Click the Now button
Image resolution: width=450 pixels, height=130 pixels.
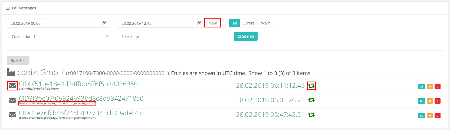pos(212,23)
